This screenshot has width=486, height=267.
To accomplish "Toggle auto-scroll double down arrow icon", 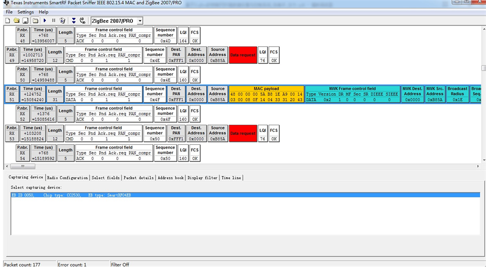I will tap(74, 21).
